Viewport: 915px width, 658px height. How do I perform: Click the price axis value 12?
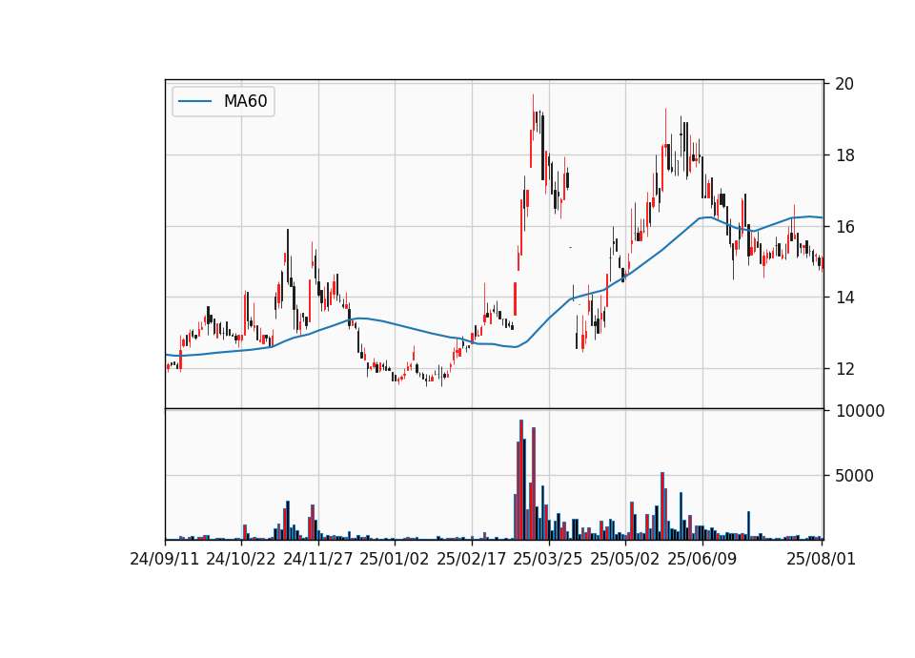coord(844,369)
